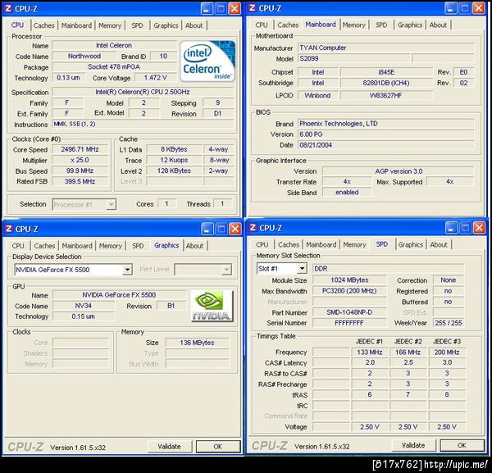Click the NVIDIA logo image

pyautogui.click(x=212, y=306)
